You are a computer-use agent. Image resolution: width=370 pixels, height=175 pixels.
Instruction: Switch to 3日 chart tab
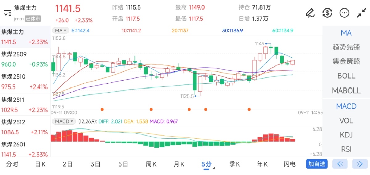coord(95,164)
